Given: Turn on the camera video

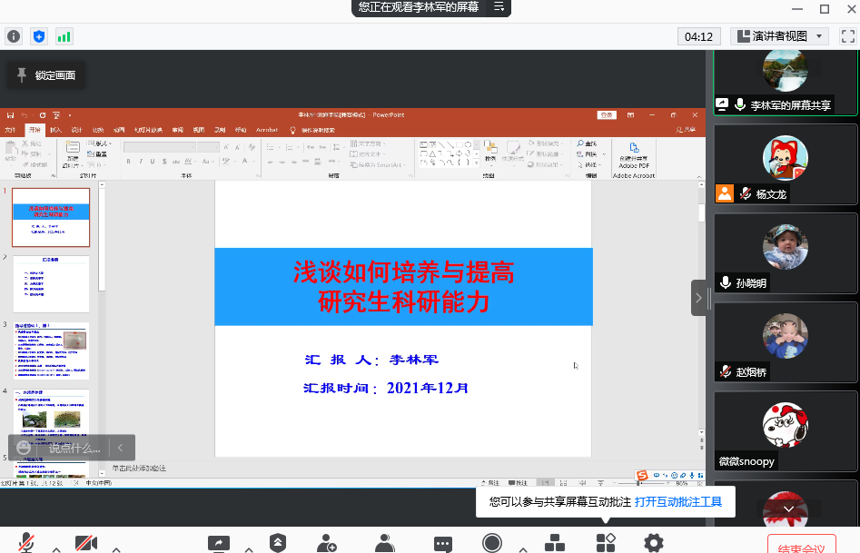Looking at the screenshot, I should [86, 543].
